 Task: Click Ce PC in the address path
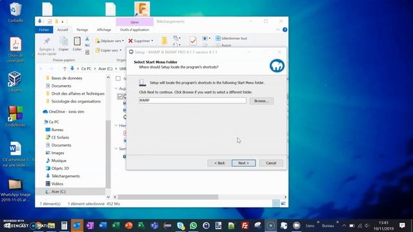86,69
